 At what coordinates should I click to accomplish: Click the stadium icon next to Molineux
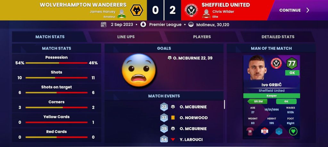click(x=191, y=25)
